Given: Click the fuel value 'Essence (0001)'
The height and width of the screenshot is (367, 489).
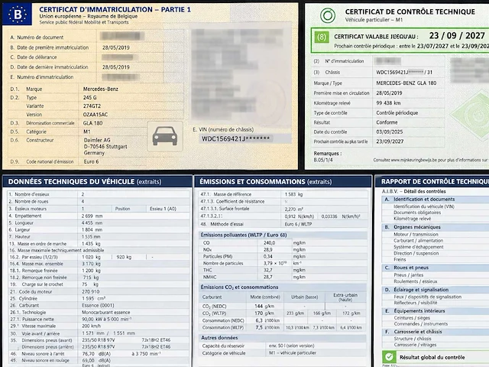Looking at the screenshot, I should 98,305.
